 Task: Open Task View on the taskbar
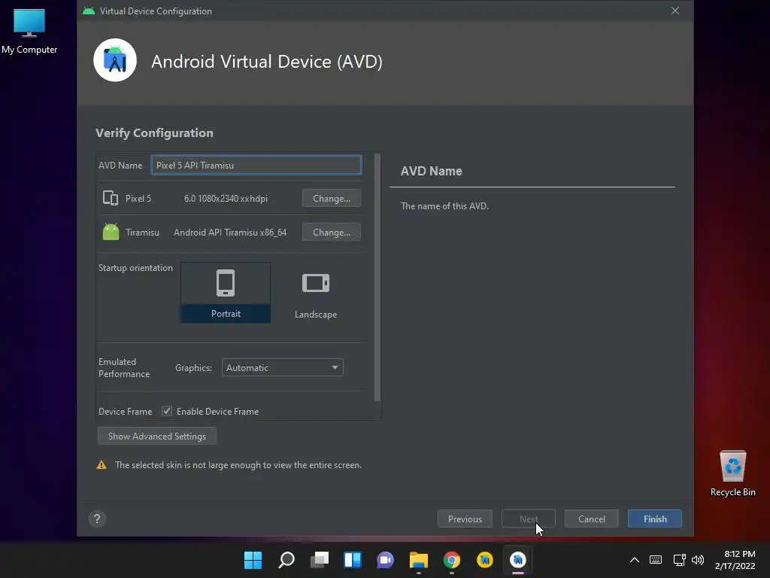(320, 560)
